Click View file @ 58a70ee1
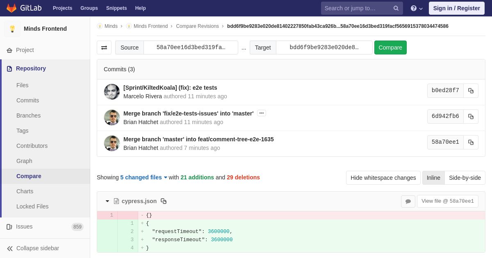 tap(448, 201)
